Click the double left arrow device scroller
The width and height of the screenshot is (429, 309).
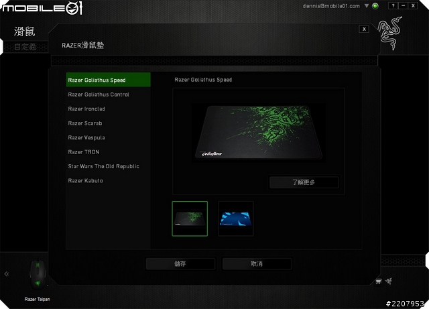[7, 273]
